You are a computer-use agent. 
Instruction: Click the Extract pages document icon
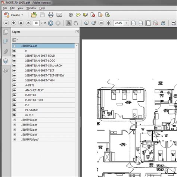[108, 15]
